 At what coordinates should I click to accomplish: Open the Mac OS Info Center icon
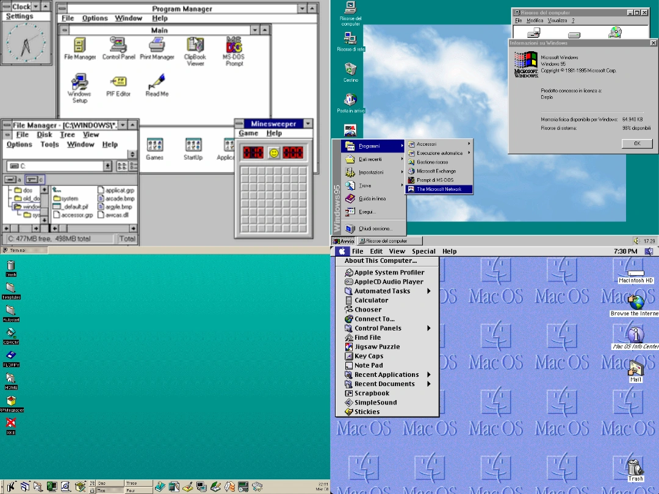(636, 335)
